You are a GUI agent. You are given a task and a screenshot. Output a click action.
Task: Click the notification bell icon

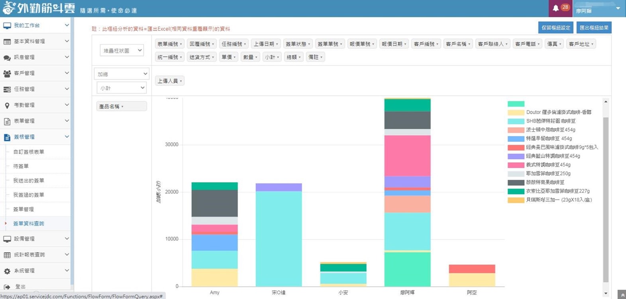[x=555, y=8]
